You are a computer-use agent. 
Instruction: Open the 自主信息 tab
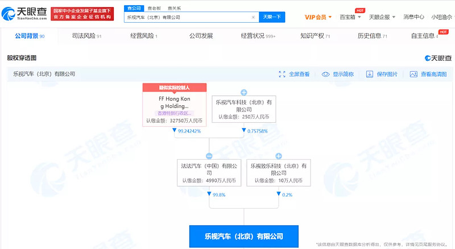424,36
